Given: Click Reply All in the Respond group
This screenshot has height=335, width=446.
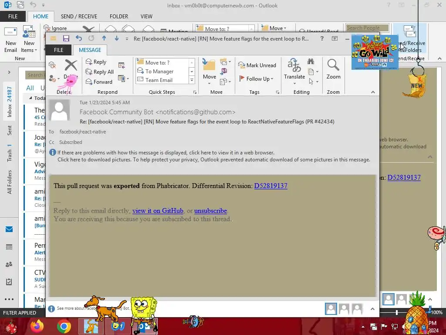Looking at the screenshot, I should pos(100,72).
